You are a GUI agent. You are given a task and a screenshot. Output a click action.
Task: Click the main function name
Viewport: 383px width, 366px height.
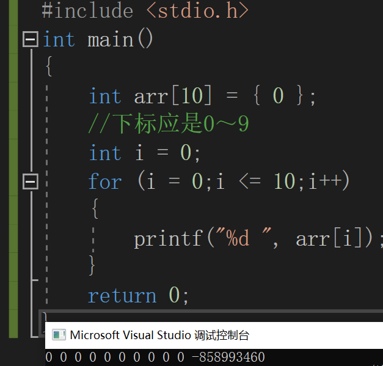(111, 40)
